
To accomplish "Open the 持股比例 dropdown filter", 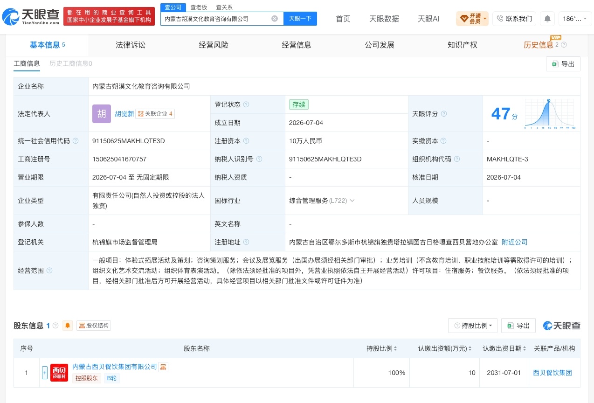I will (x=473, y=326).
